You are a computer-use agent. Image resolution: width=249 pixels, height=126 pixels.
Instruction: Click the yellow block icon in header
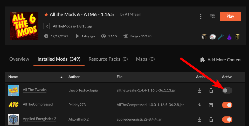[237, 37]
